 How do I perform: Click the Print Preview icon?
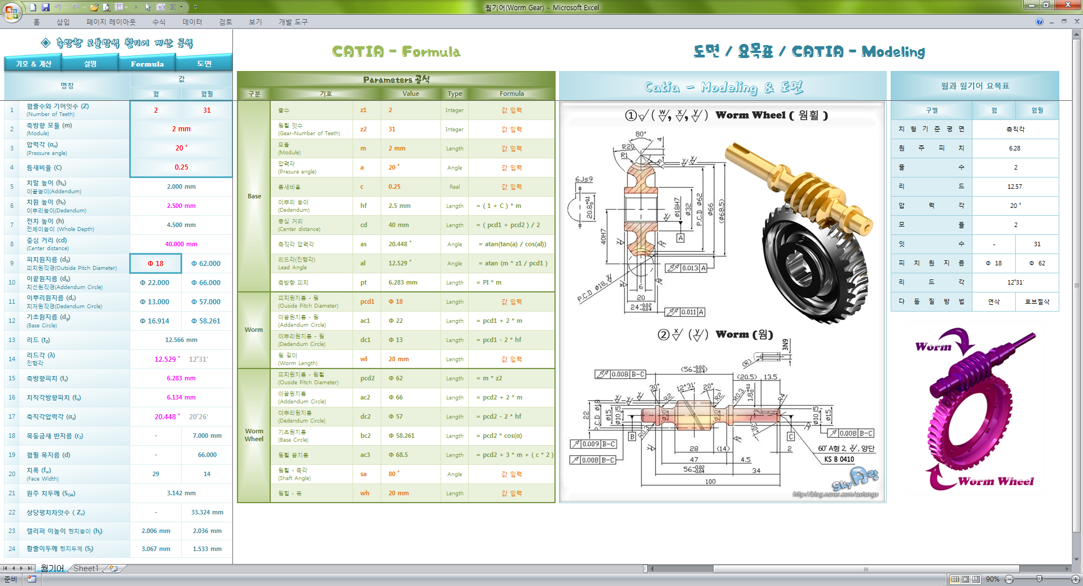click(x=106, y=8)
